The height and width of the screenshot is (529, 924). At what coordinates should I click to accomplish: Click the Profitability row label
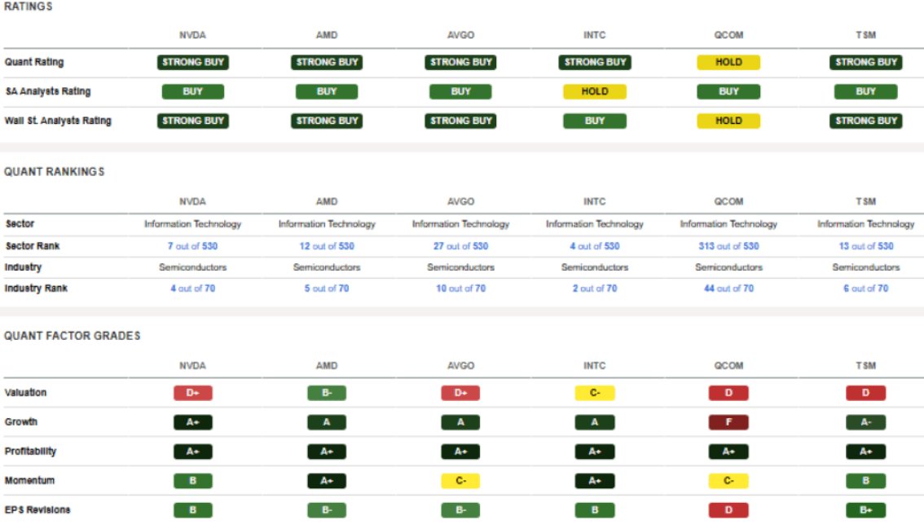pyautogui.click(x=30, y=452)
